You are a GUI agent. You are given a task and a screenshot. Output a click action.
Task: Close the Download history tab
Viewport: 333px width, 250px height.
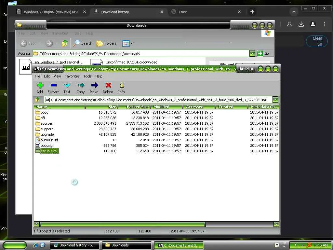click(162, 12)
